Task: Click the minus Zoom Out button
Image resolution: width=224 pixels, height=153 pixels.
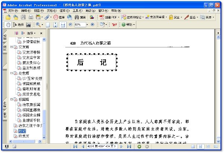Action: click(x=71, y=25)
